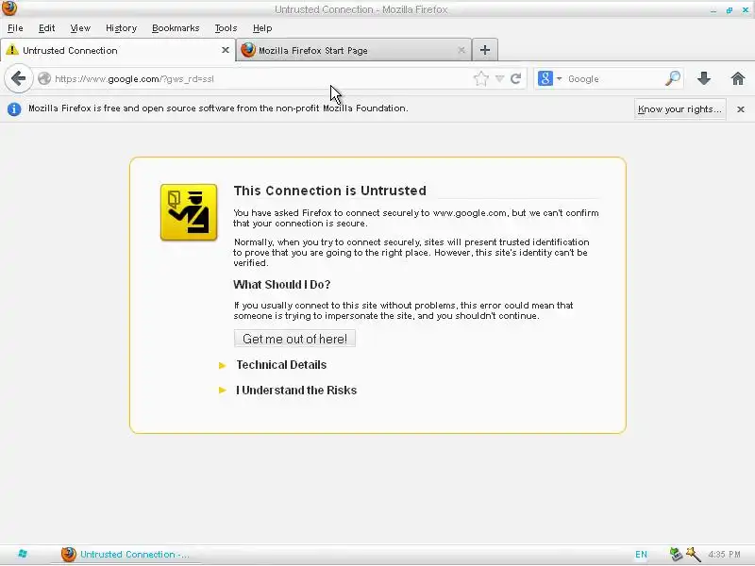The width and height of the screenshot is (755, 566).
Task: Expand the Technical Details section
Action: pyautogui.click(x=281, y=365)
